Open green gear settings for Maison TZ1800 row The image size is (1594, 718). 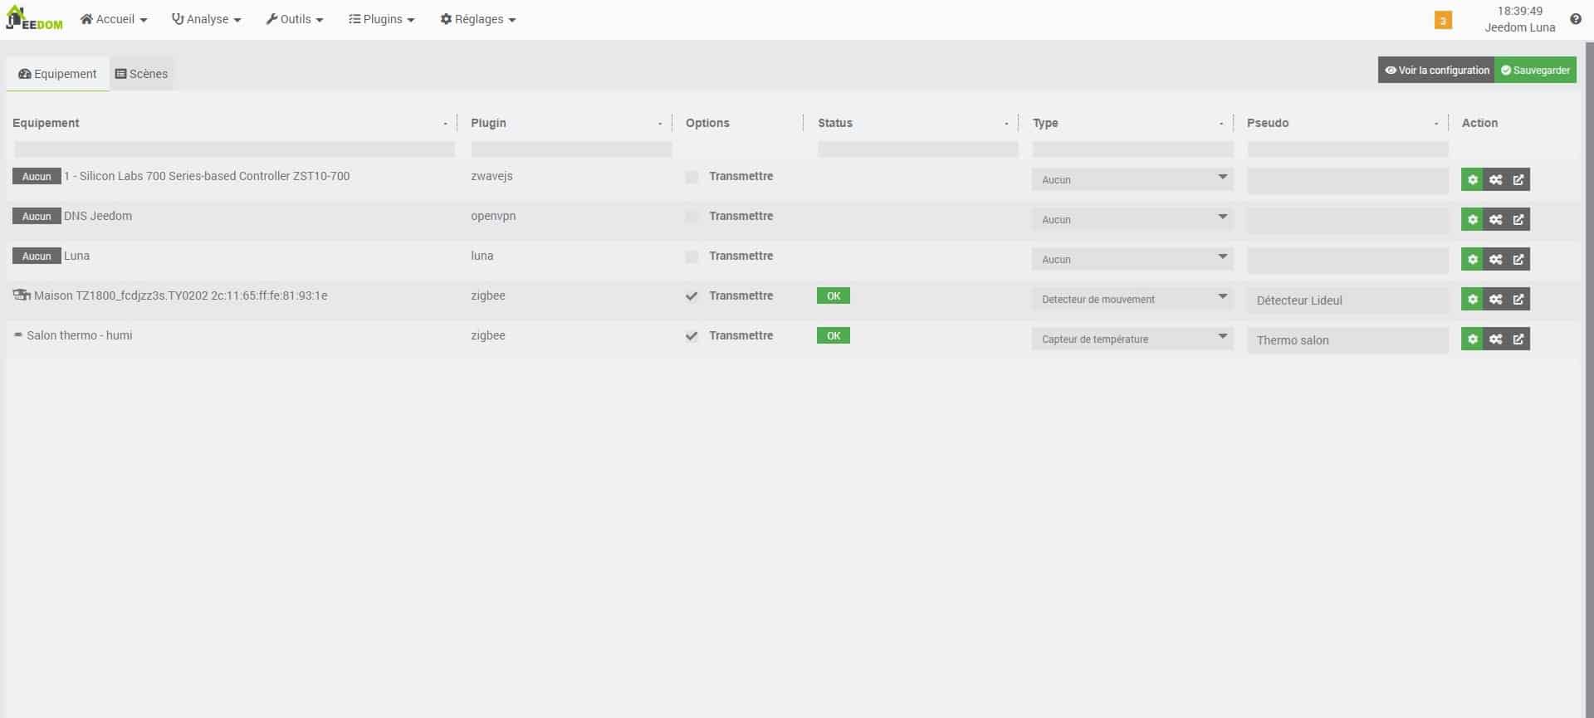point(1472,299)
